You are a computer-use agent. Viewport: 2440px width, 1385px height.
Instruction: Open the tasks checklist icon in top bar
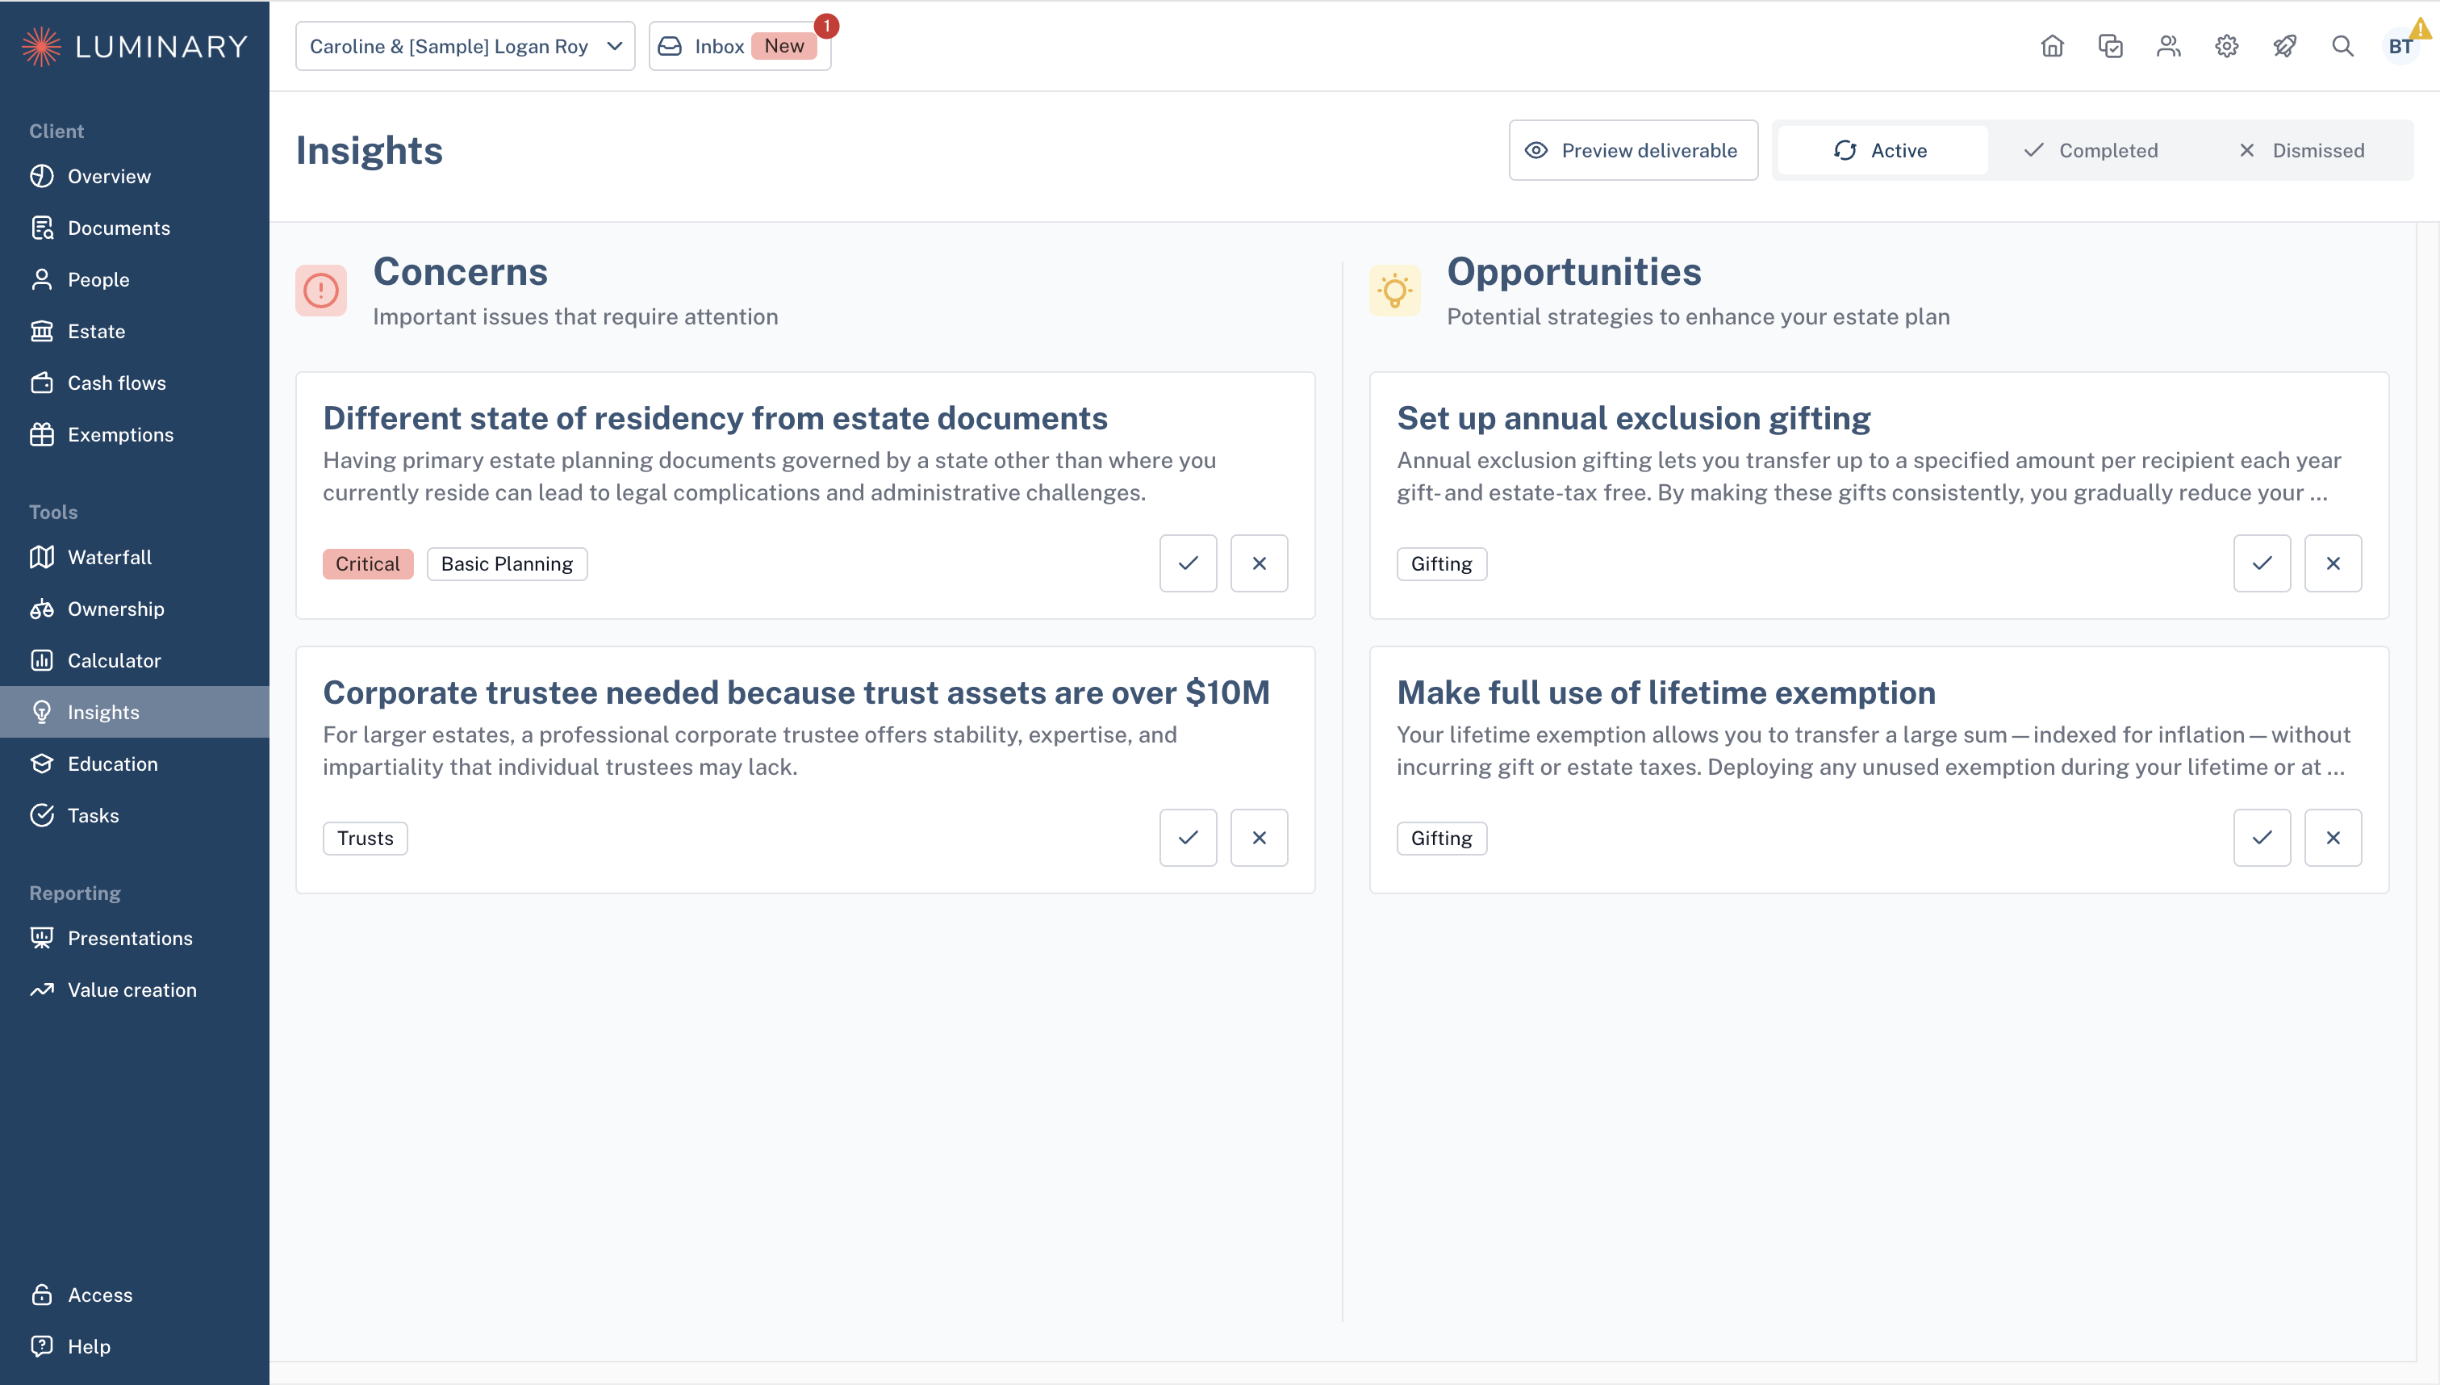(2110, 46)
